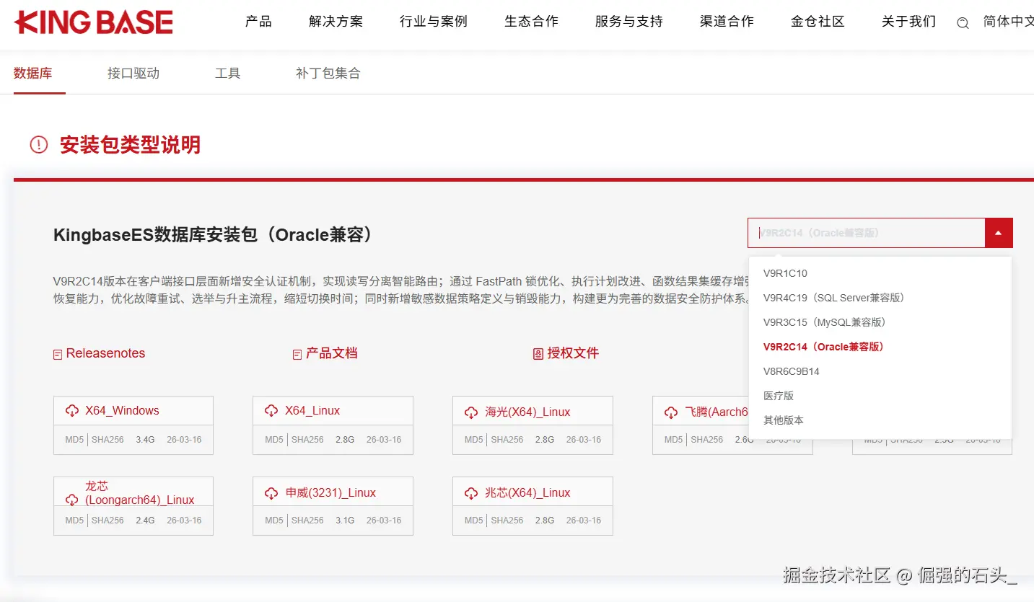Select 其他版本 from version list
The width and height of the screenshot is (1034, 602).
coord(880,420)
